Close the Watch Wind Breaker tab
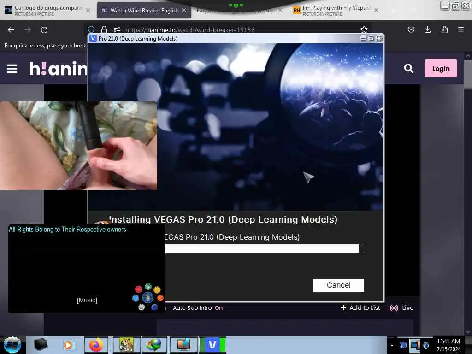Screen dimensions: 472x354 click(x=184, y=10)
